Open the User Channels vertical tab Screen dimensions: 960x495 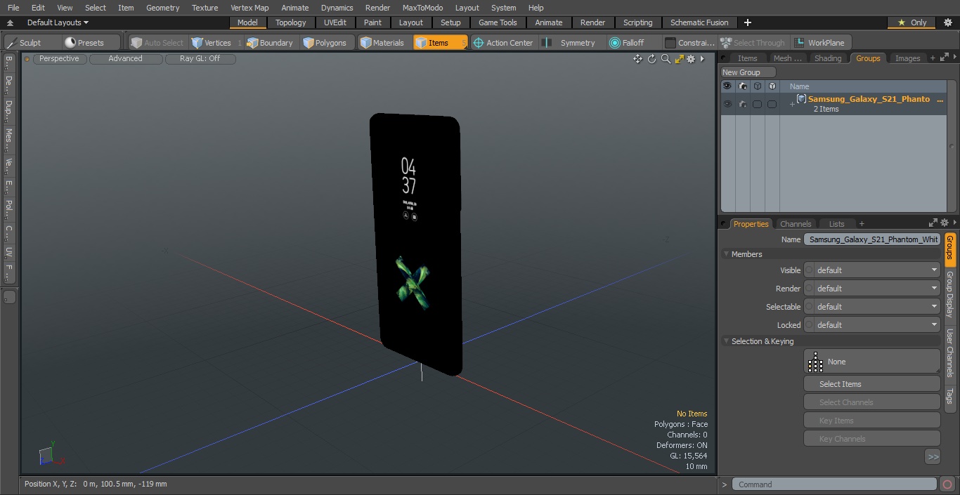pyautogui.click(x=949, y=353)
